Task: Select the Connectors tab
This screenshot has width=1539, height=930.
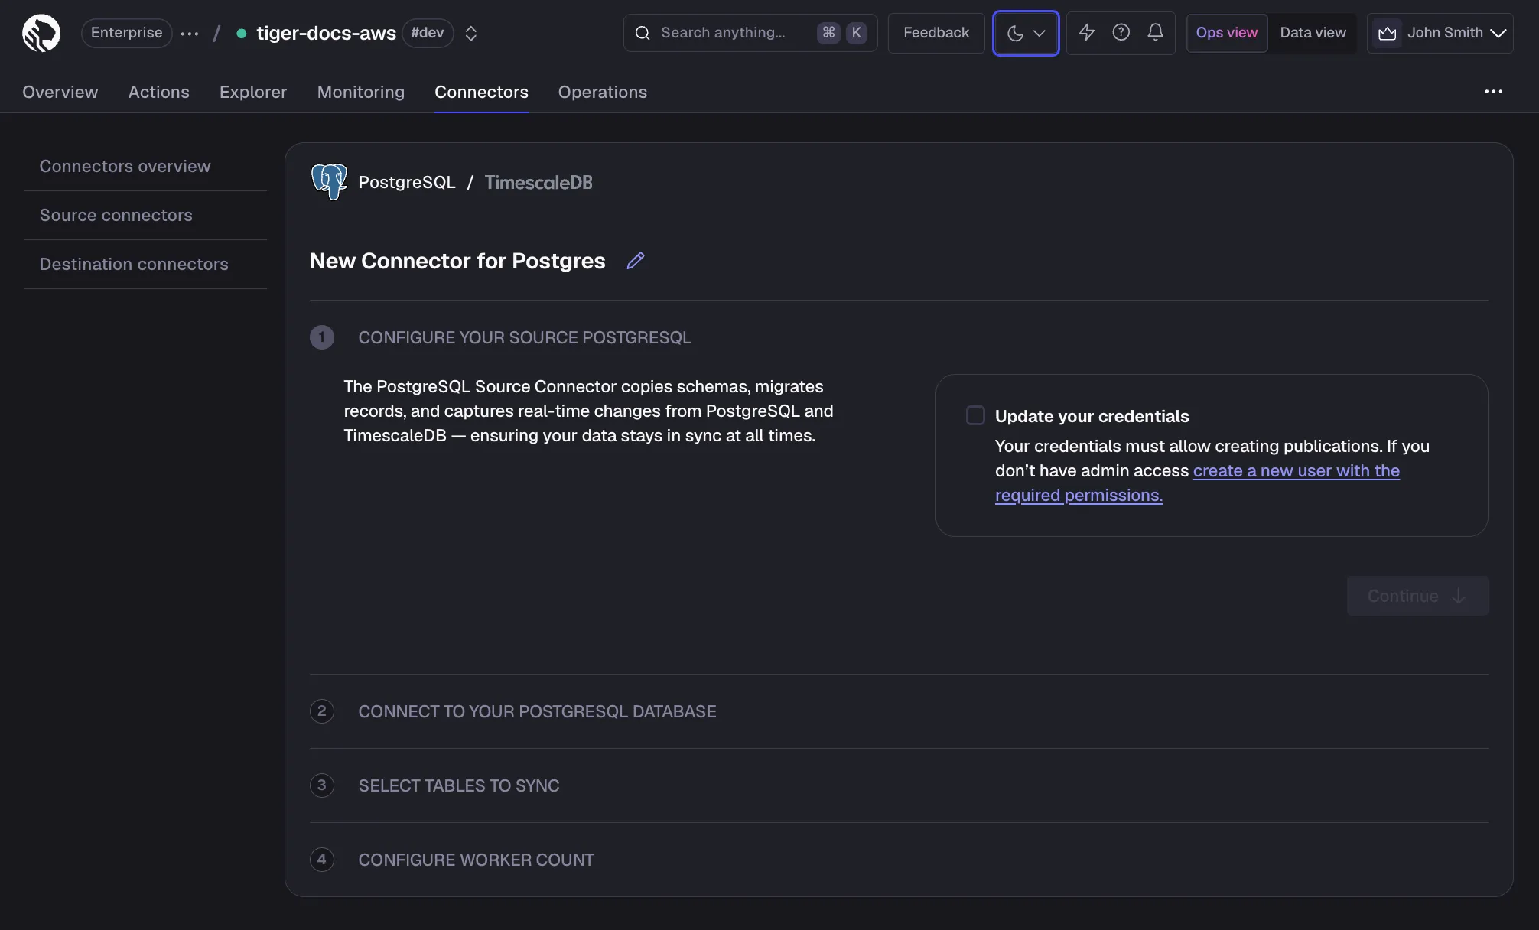Action: 481,92
